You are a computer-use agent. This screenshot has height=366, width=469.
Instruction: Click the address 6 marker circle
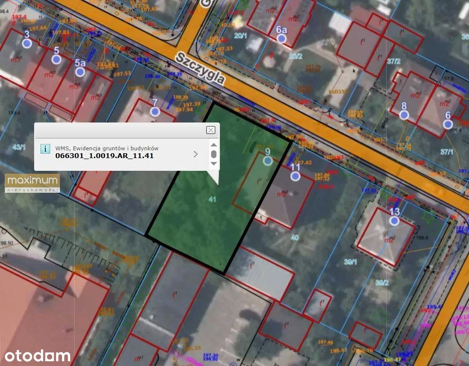(448, 124)
